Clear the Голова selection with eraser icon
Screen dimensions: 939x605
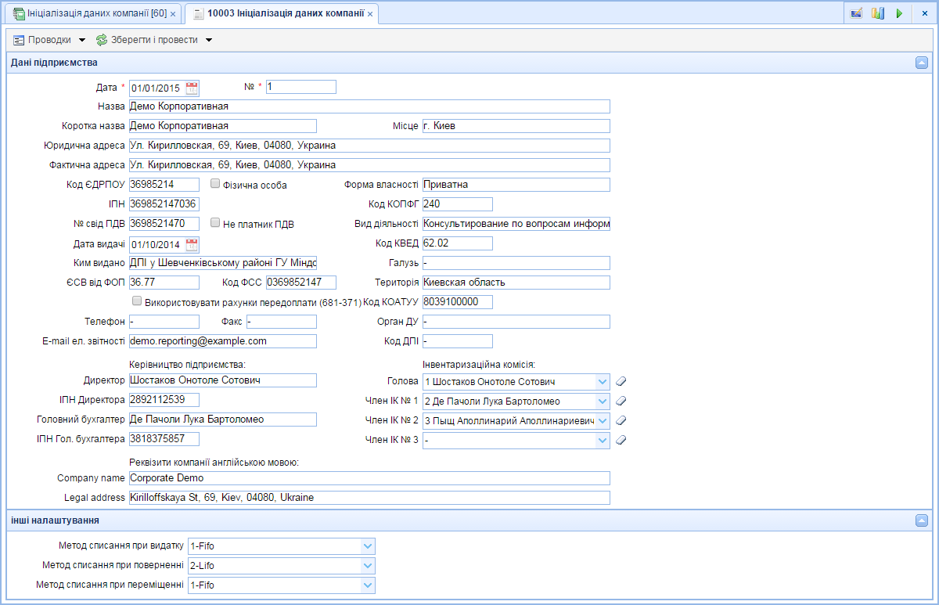pos(621,381)
